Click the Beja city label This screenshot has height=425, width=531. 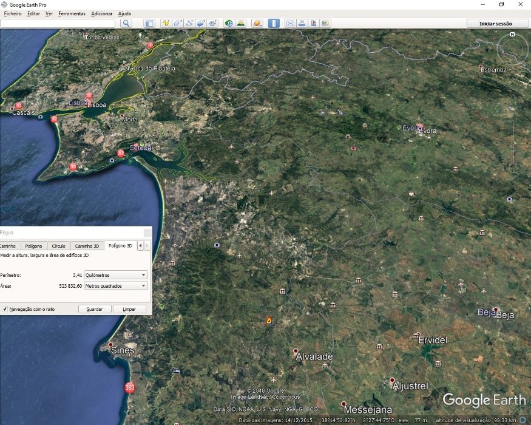(506, 315)
